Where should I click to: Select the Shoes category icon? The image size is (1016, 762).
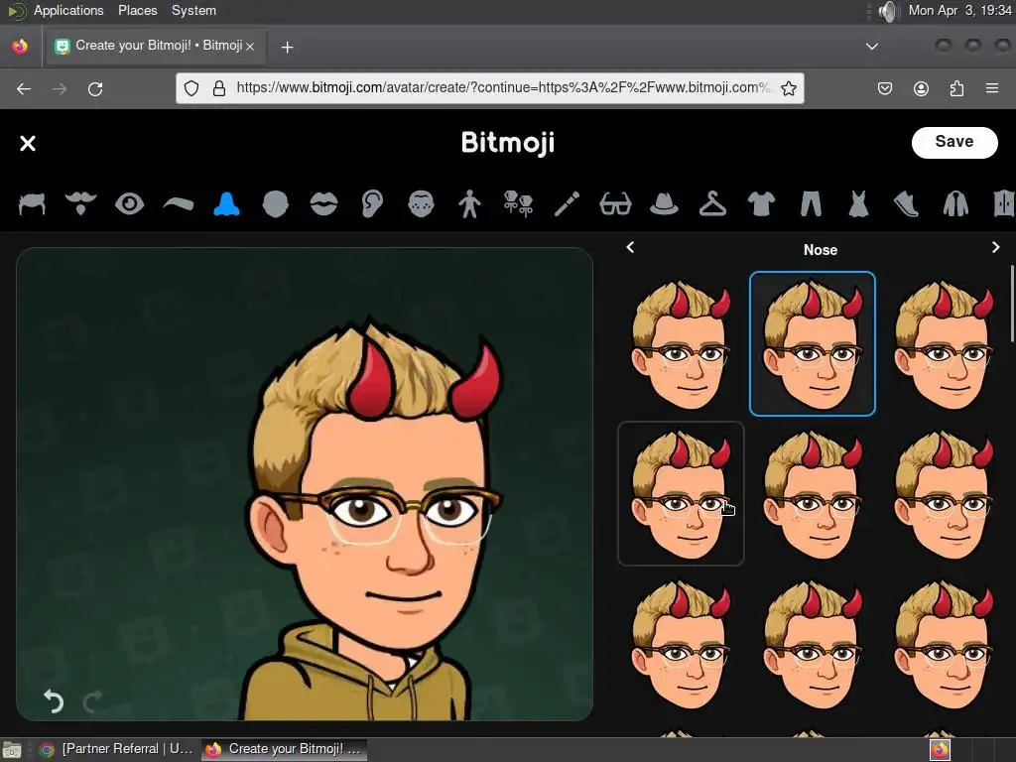907,204
